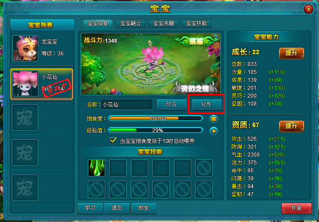The image size is (319, 222).
Task: Switch to the 宝宝融合 tab
Action: tap(130, 23)
